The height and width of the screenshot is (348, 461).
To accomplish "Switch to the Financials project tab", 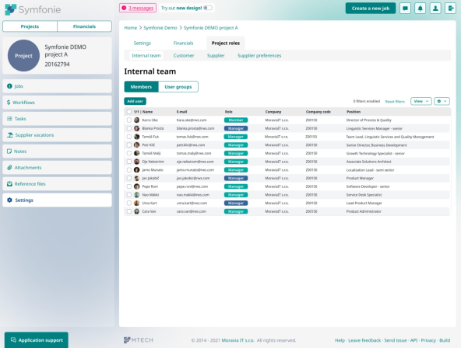I will tap(183, 43).
